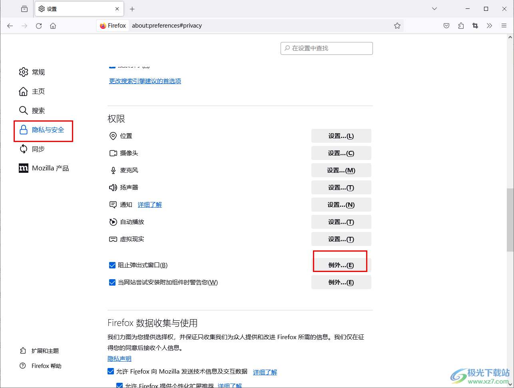Click the Firefox identity icon in address bar
The image size is (514, 388).
[113, 26]
